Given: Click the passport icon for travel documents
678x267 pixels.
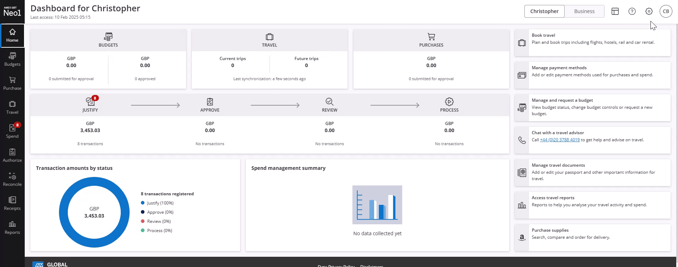Looking at the screenshot, I should pyautogui.click(x=522, y=173).
